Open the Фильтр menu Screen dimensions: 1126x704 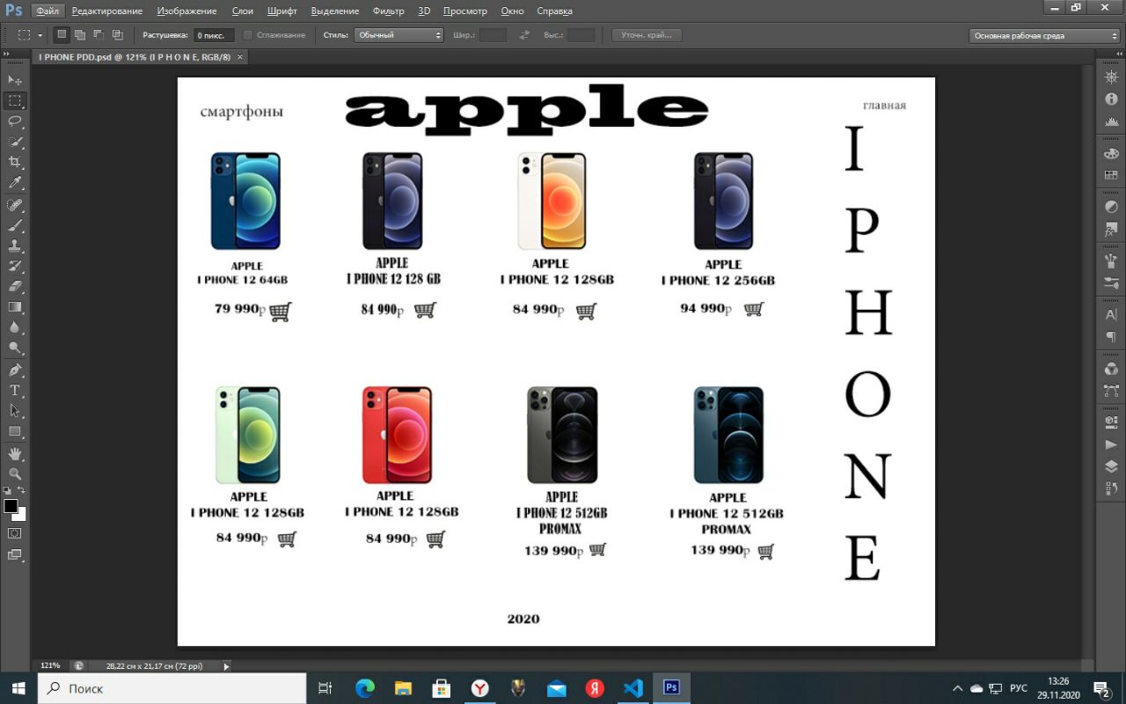pyautogui.click(x=388, y=11)
